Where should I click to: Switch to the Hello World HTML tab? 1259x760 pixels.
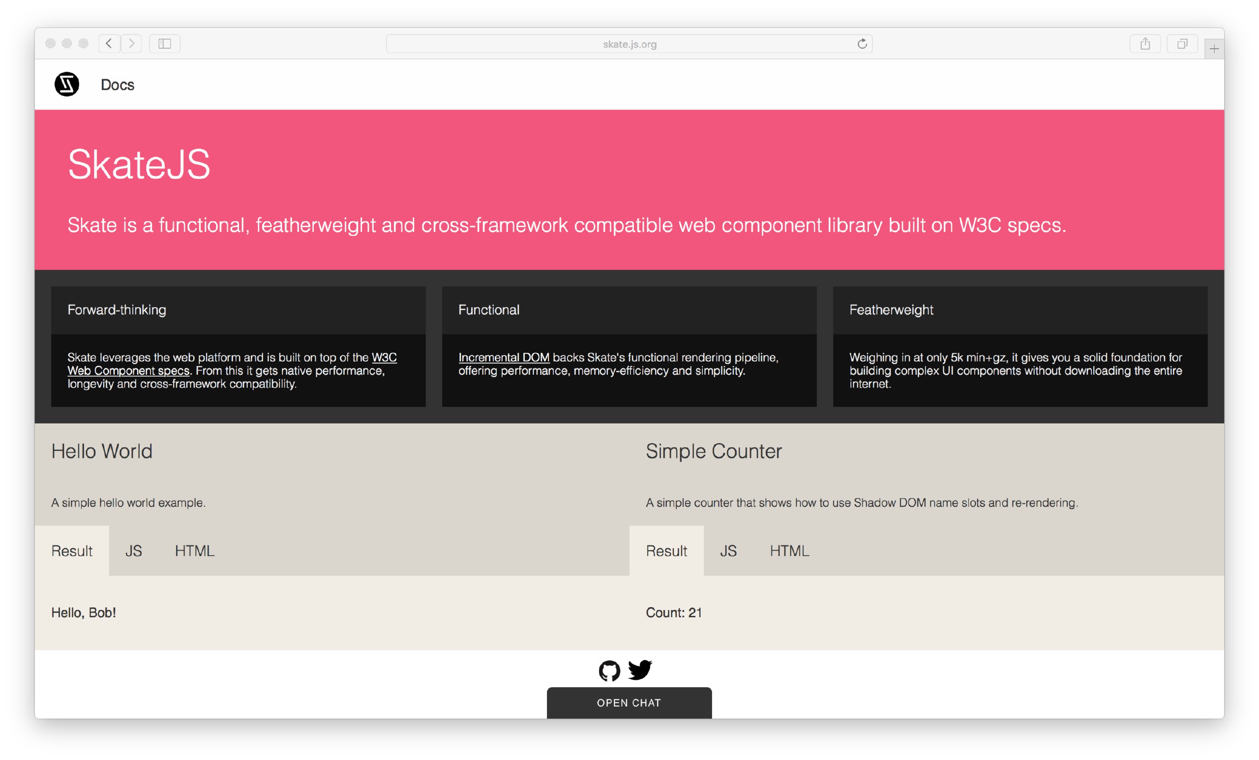[195, 551]
